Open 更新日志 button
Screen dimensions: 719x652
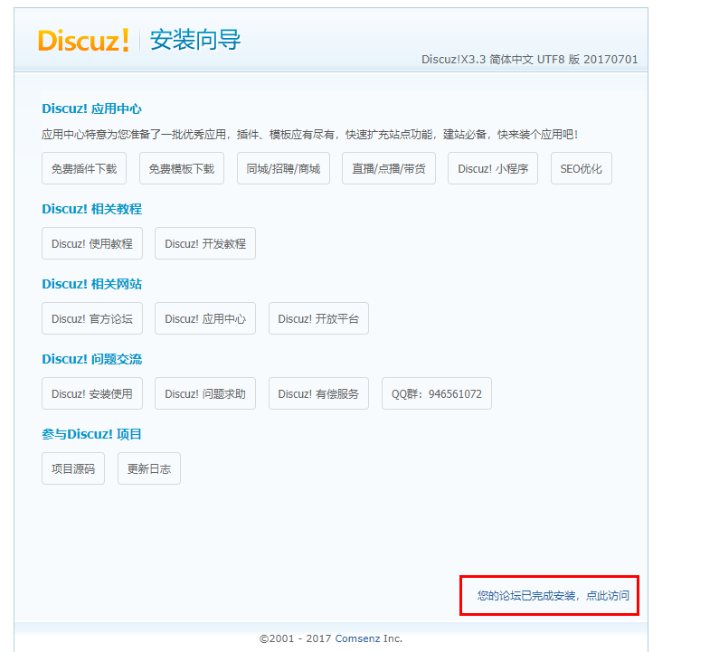click(149, 468)
